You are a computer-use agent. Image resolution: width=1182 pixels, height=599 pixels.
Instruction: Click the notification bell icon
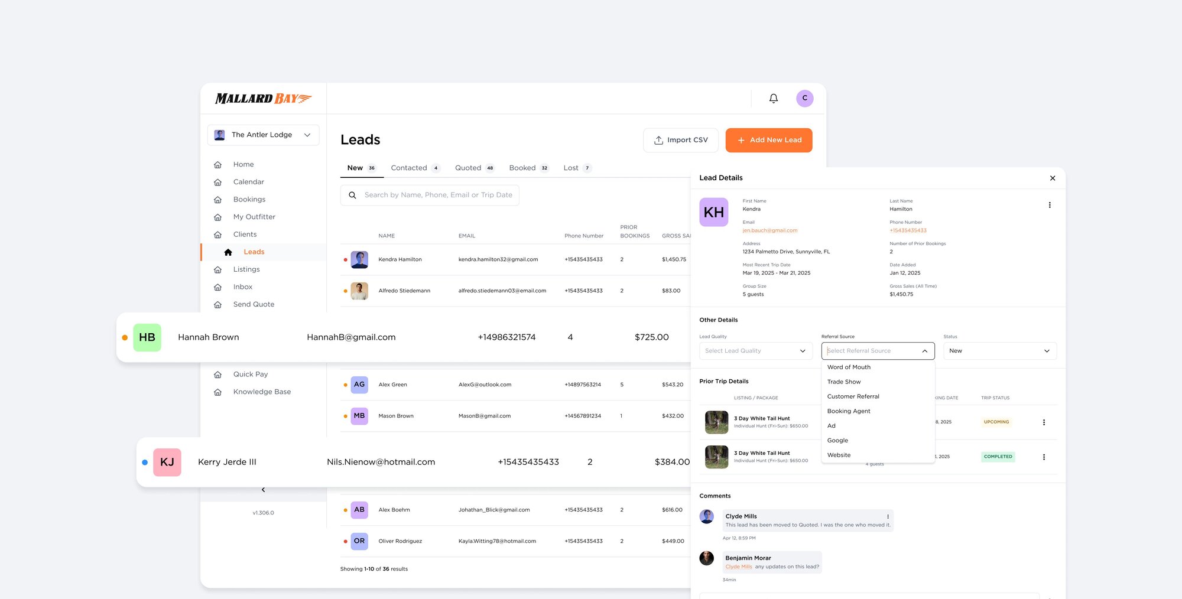773,98
